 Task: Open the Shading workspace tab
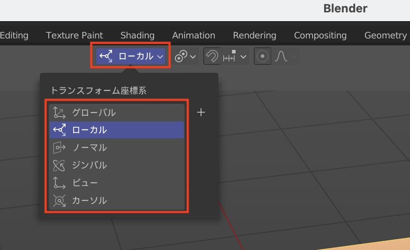(x=137, y=35)
